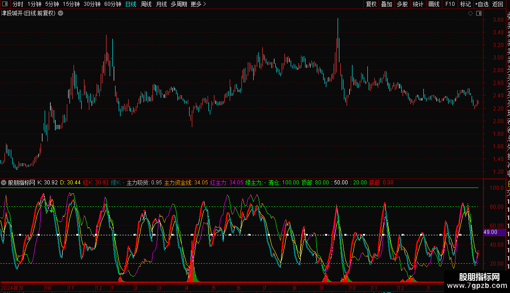Switch to the 分时 intraday tab
The width and height of the screenshot is (510, 293).
pyautogui.click(x=18, y=5)
